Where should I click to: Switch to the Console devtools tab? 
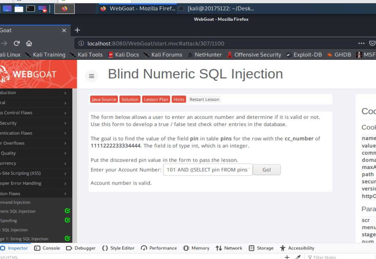point(47,248)
